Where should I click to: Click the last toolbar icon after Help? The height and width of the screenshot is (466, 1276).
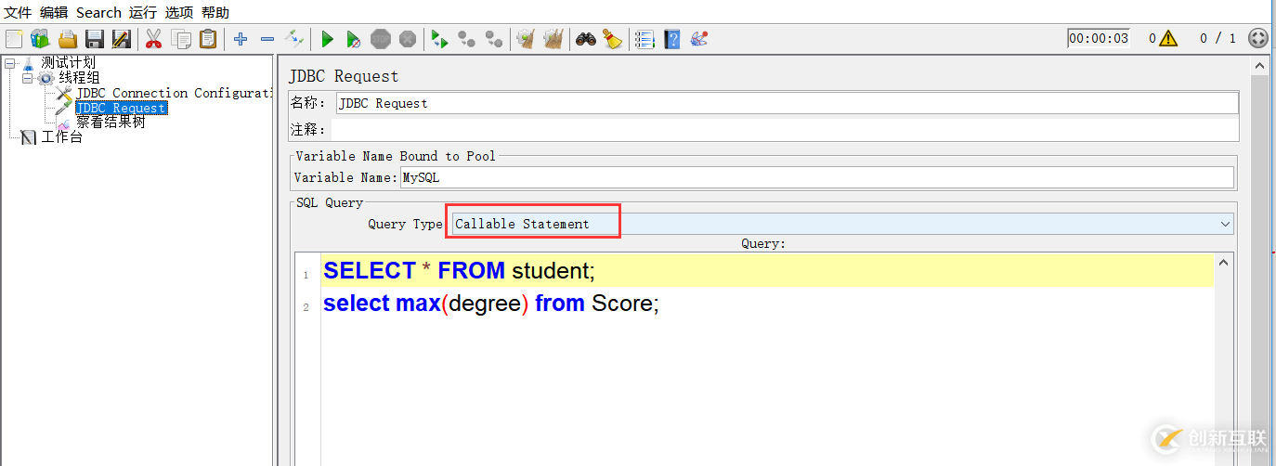point(699,39)
